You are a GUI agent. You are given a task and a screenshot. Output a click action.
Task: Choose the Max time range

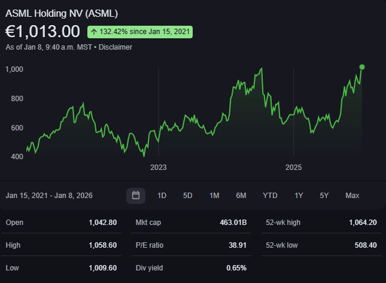pyautogui.click(x=352, y=196)
